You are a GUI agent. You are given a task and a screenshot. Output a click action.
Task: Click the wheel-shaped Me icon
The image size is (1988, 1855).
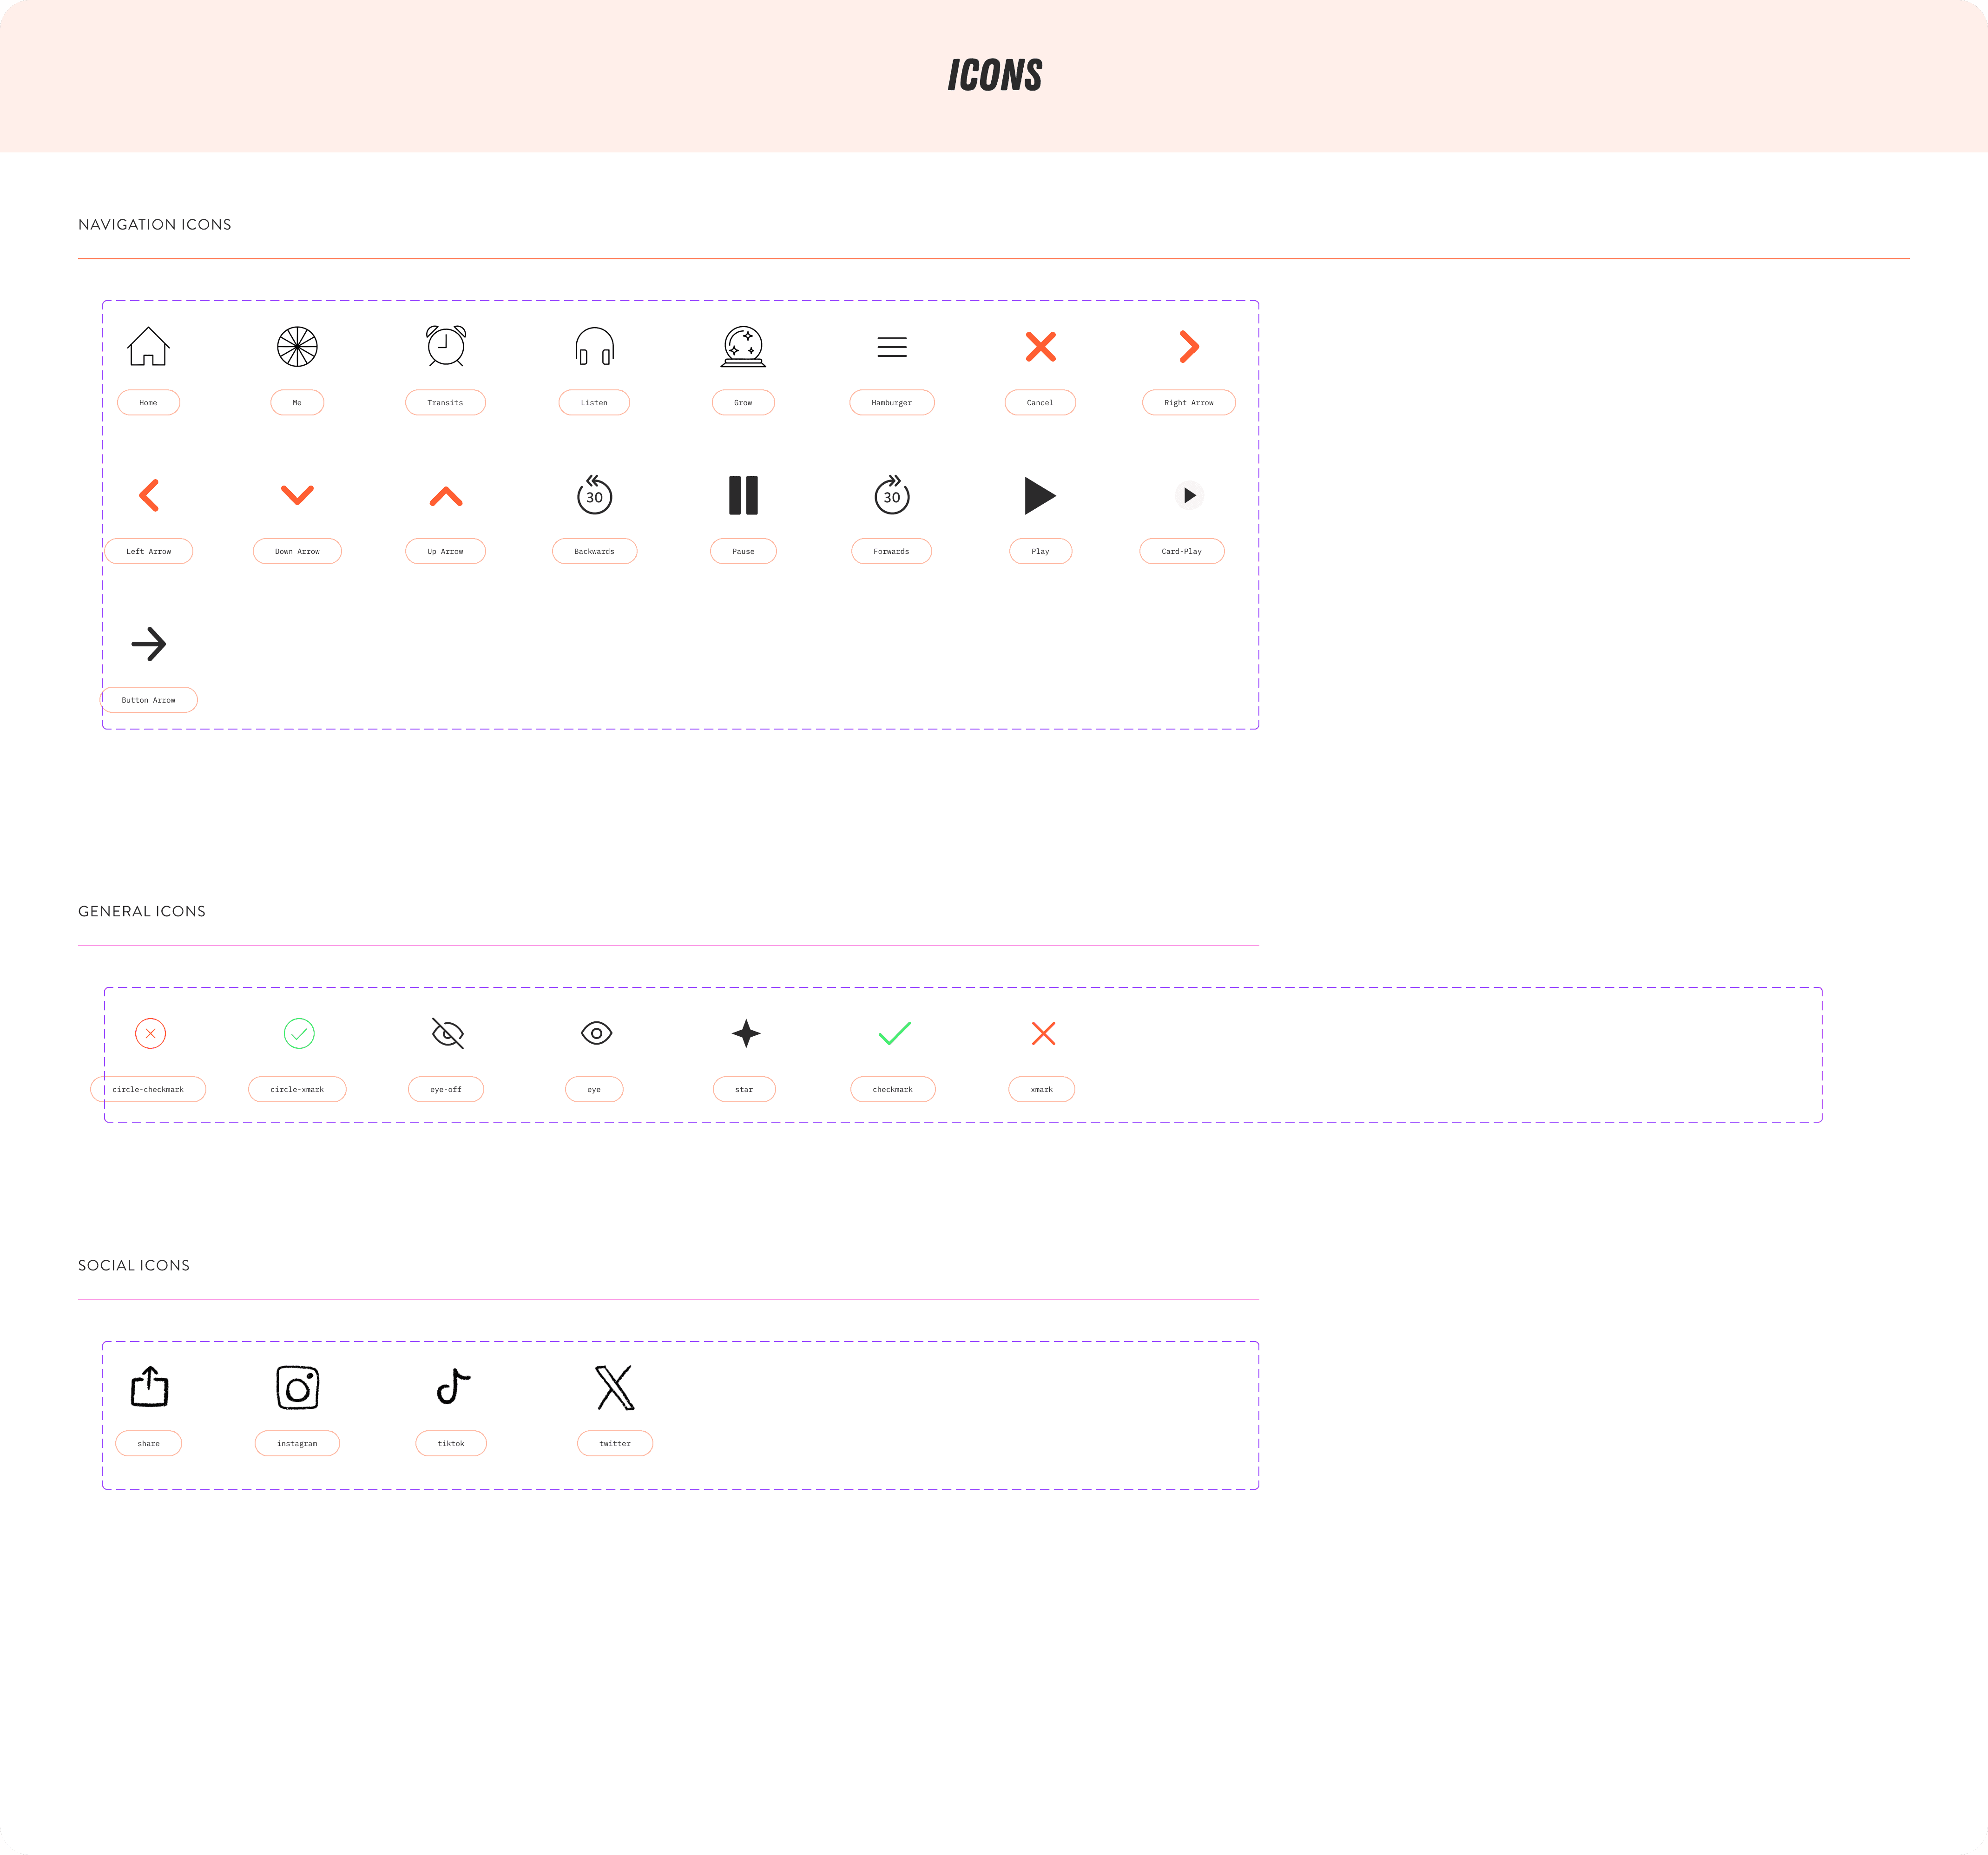point(297,347)
